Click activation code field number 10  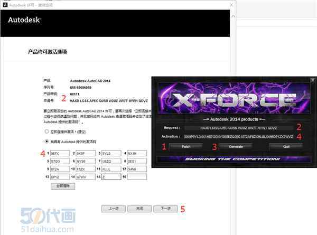86,169
